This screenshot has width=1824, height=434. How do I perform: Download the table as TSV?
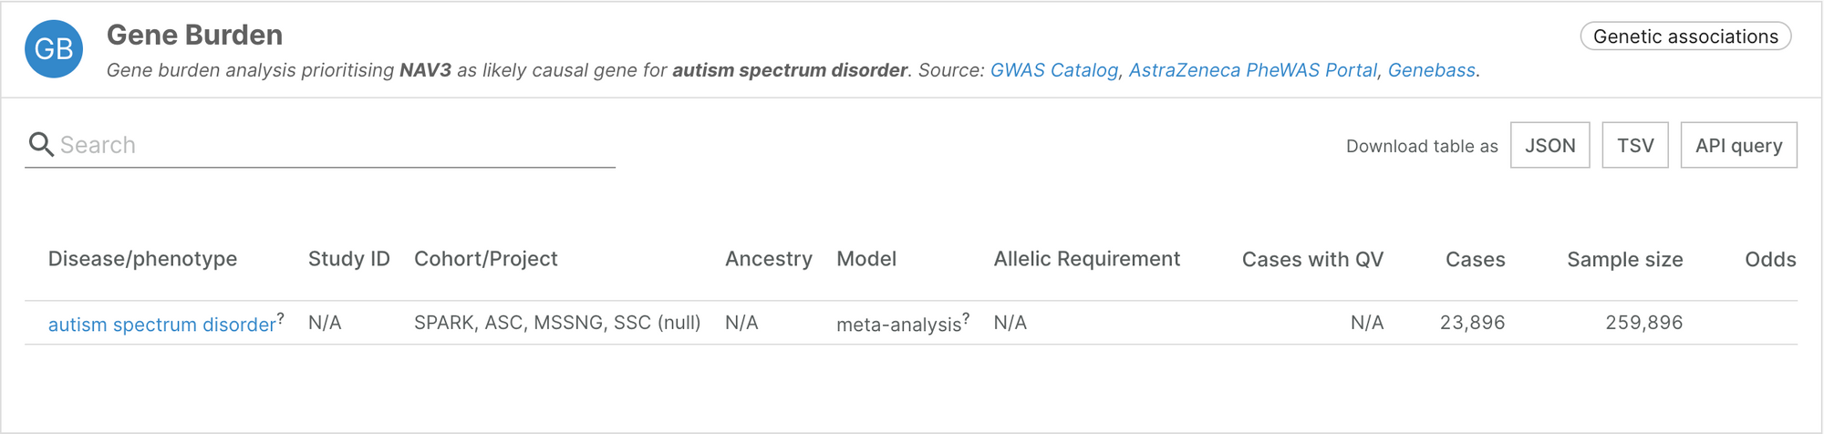(1635, 145)
